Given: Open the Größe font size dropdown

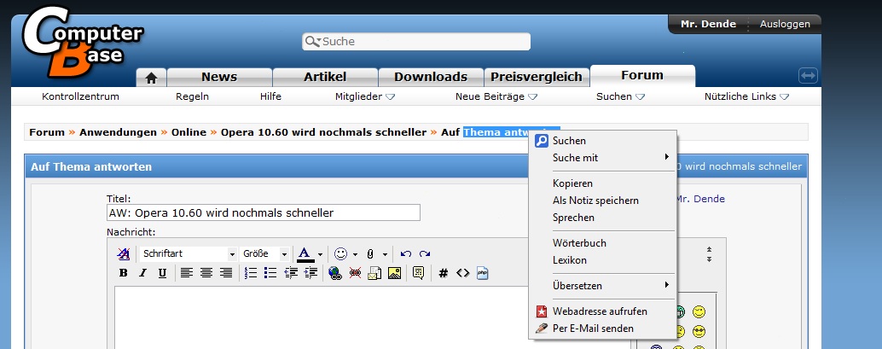Looking at the screenshot, I should click(264, 254).
